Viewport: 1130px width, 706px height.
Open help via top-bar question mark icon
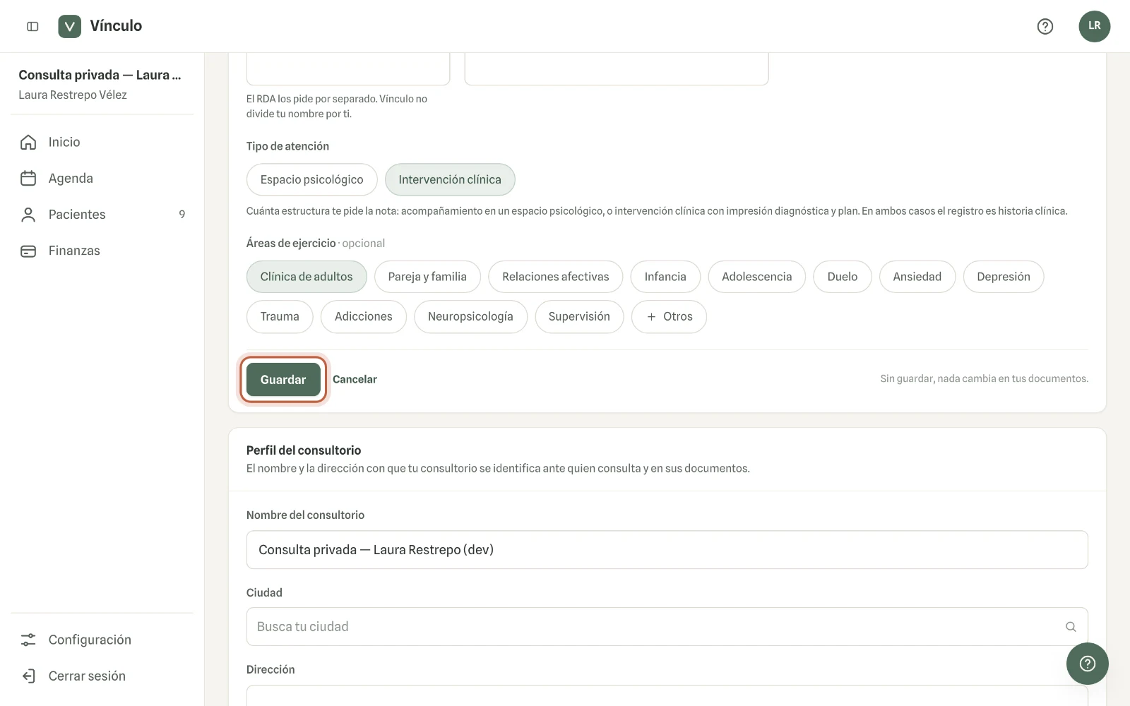(x=1045, y=26)
